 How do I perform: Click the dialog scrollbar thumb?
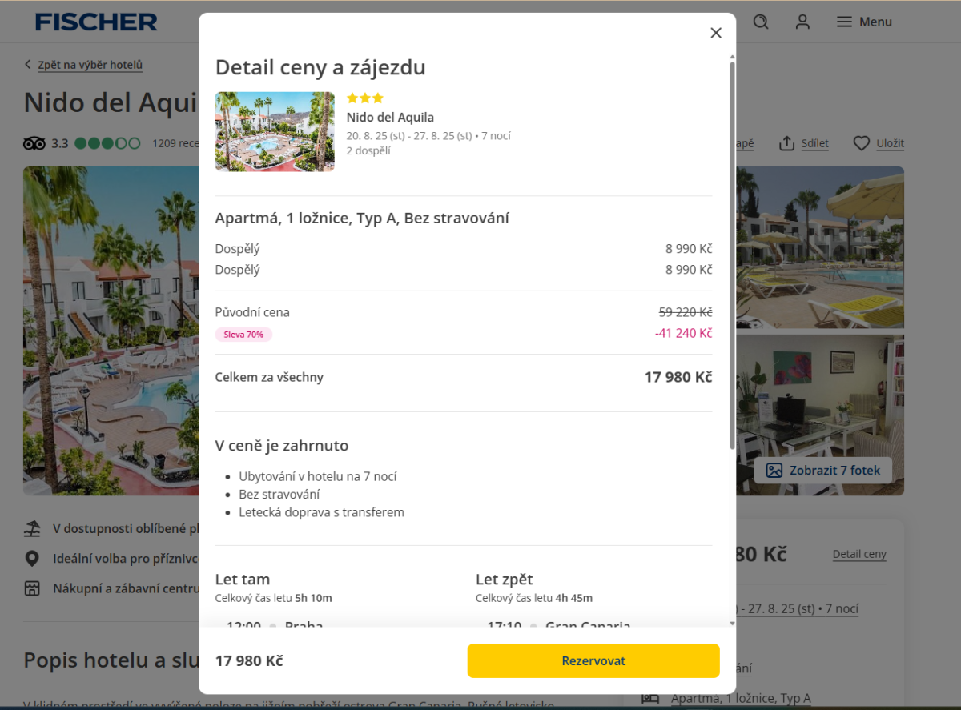click(x=732, y=256)
